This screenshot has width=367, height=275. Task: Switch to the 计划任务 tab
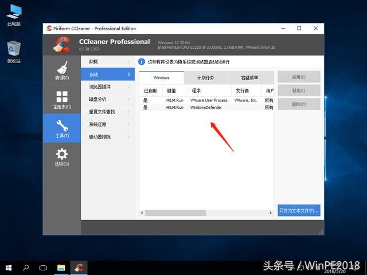pyautogui.click(x=205, y=78)
